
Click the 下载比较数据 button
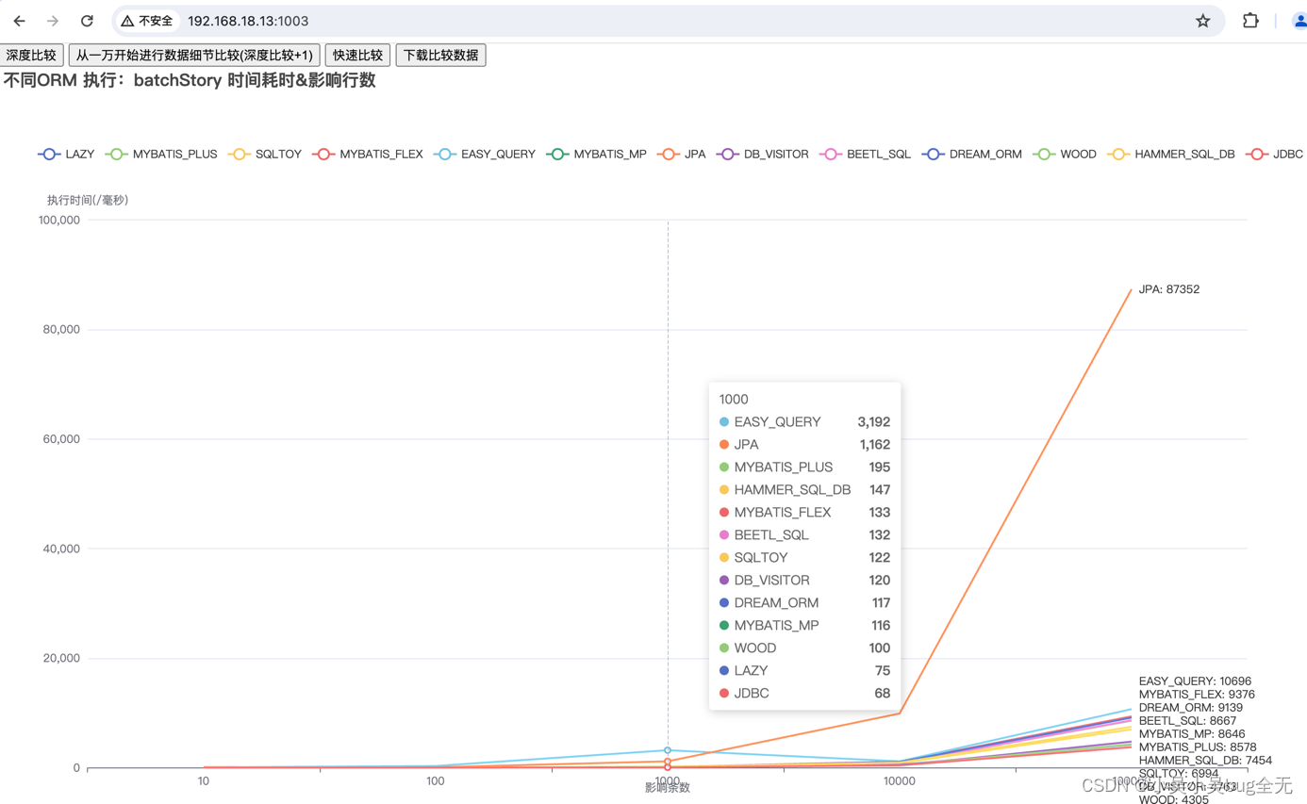click(440, 55)
